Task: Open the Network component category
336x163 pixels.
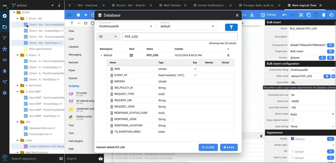Action: 73,62
